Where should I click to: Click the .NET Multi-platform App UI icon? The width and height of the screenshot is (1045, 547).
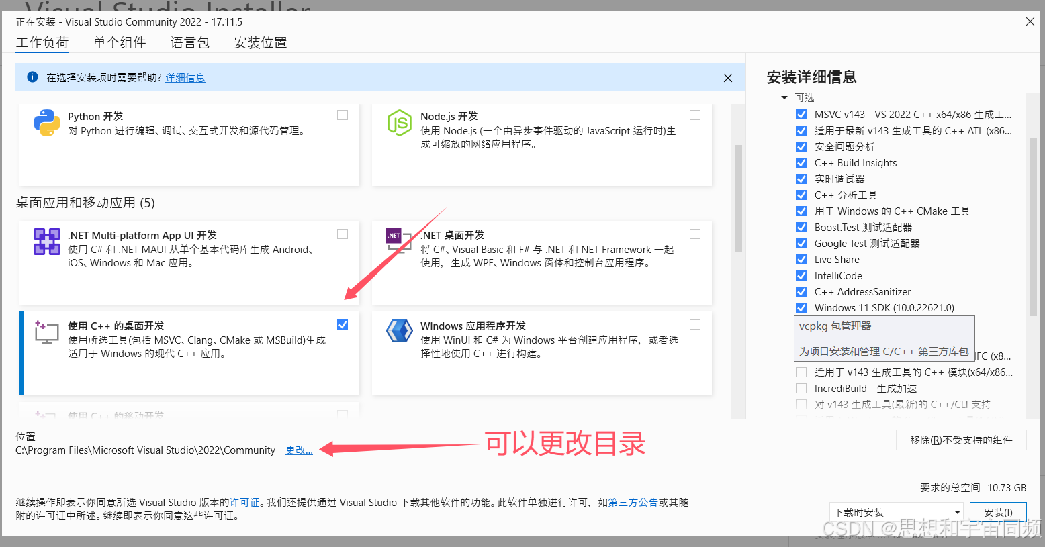[47, 242]
